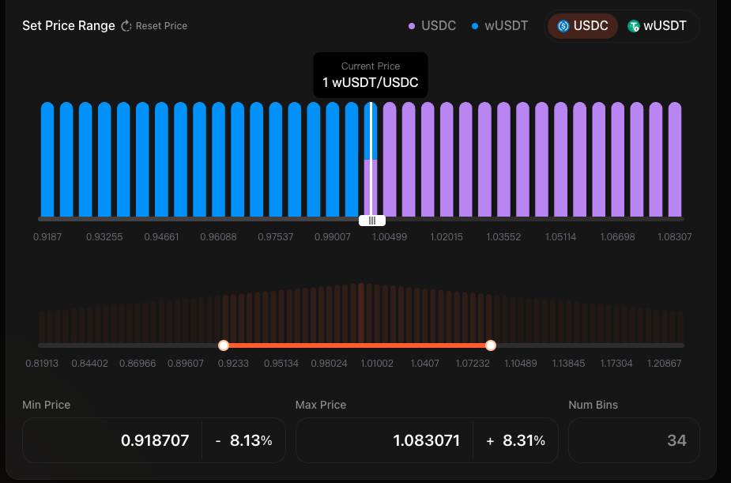This screenshot has height=483, width=731.
Task: Click the purple USDC legend dot
Action: click(412, 26)
